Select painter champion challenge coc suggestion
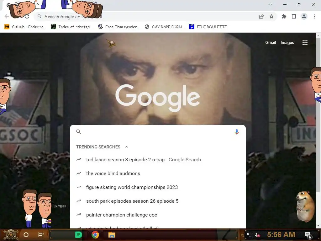Viewport: 321px width, 241px height. pyautogui.click(x=158, y=215)
